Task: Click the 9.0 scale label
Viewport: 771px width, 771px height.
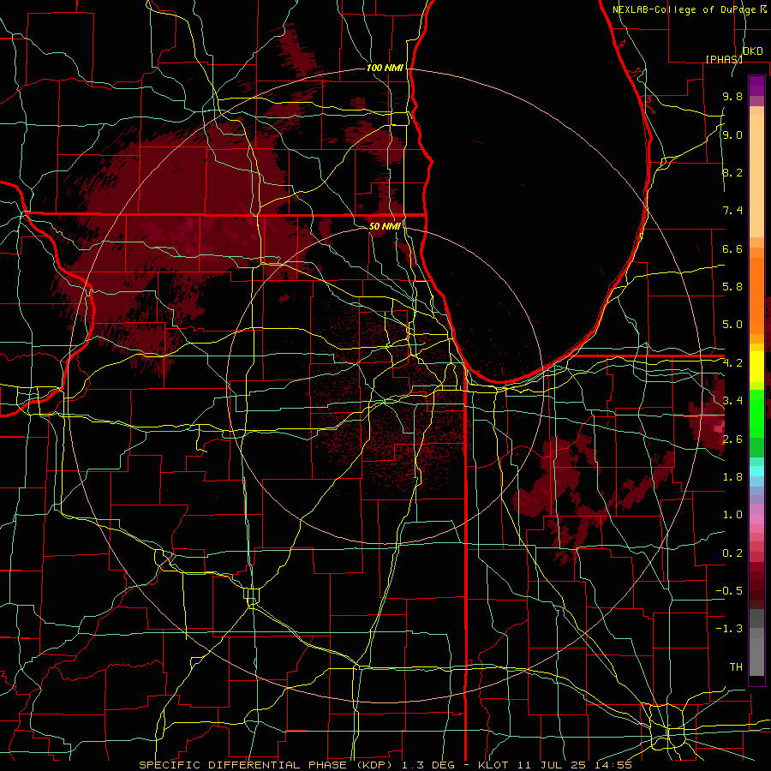Action: tap(732, 134)
